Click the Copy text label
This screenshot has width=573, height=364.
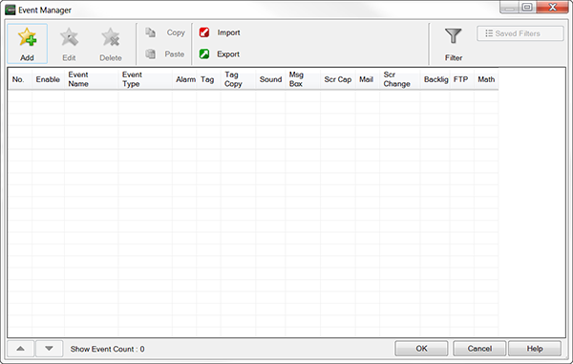pyautogui.click(x=176, y=32)
